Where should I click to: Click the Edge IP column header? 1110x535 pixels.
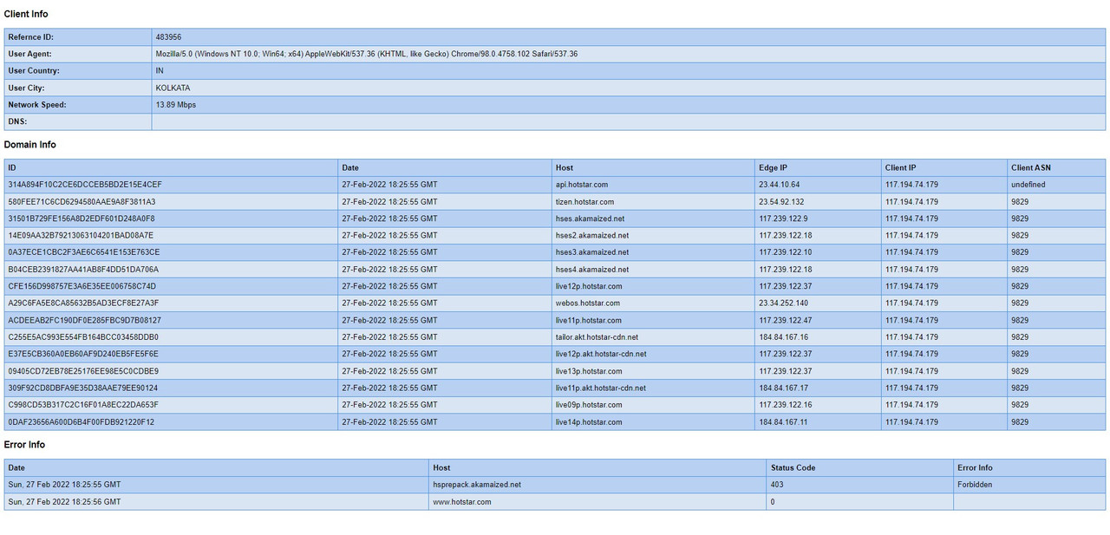pos(773,167)
